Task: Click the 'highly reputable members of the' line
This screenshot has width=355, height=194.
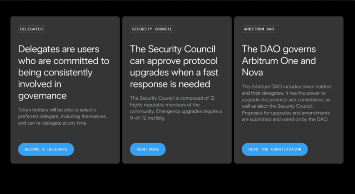Action: click(165, 105)
